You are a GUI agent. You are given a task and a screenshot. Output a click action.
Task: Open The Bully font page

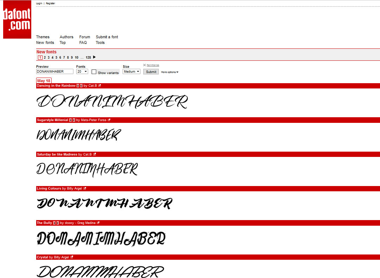44,223
